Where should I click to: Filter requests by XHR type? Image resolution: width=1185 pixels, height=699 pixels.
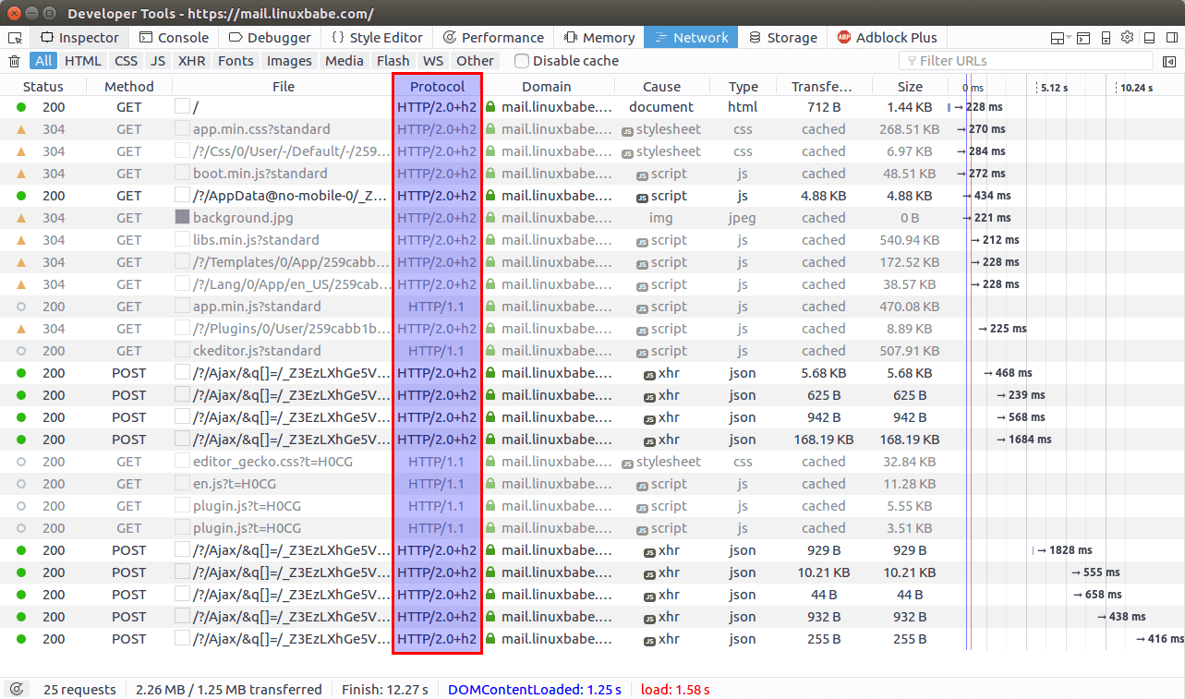tap(192, 61)
